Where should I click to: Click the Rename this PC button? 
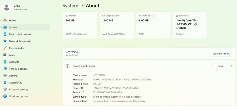pyautogui.click(x=221, y=54)
